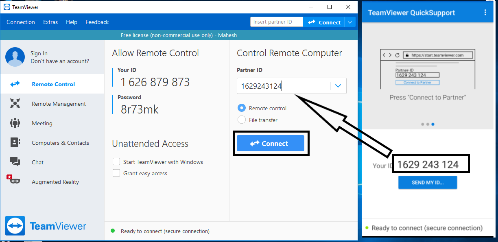The width and height of the screenshot is (498, 242).
Task: Open the Help menu
Action: (72, 22)
